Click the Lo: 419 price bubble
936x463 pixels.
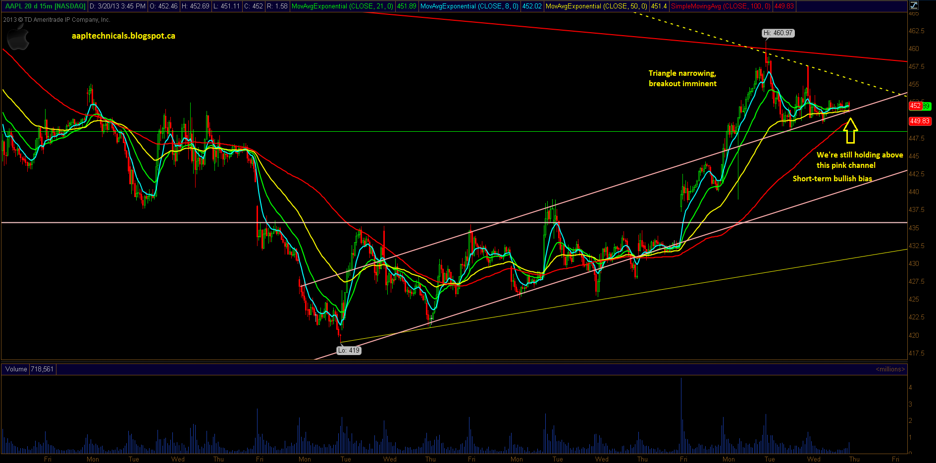[x=349, y=350]
